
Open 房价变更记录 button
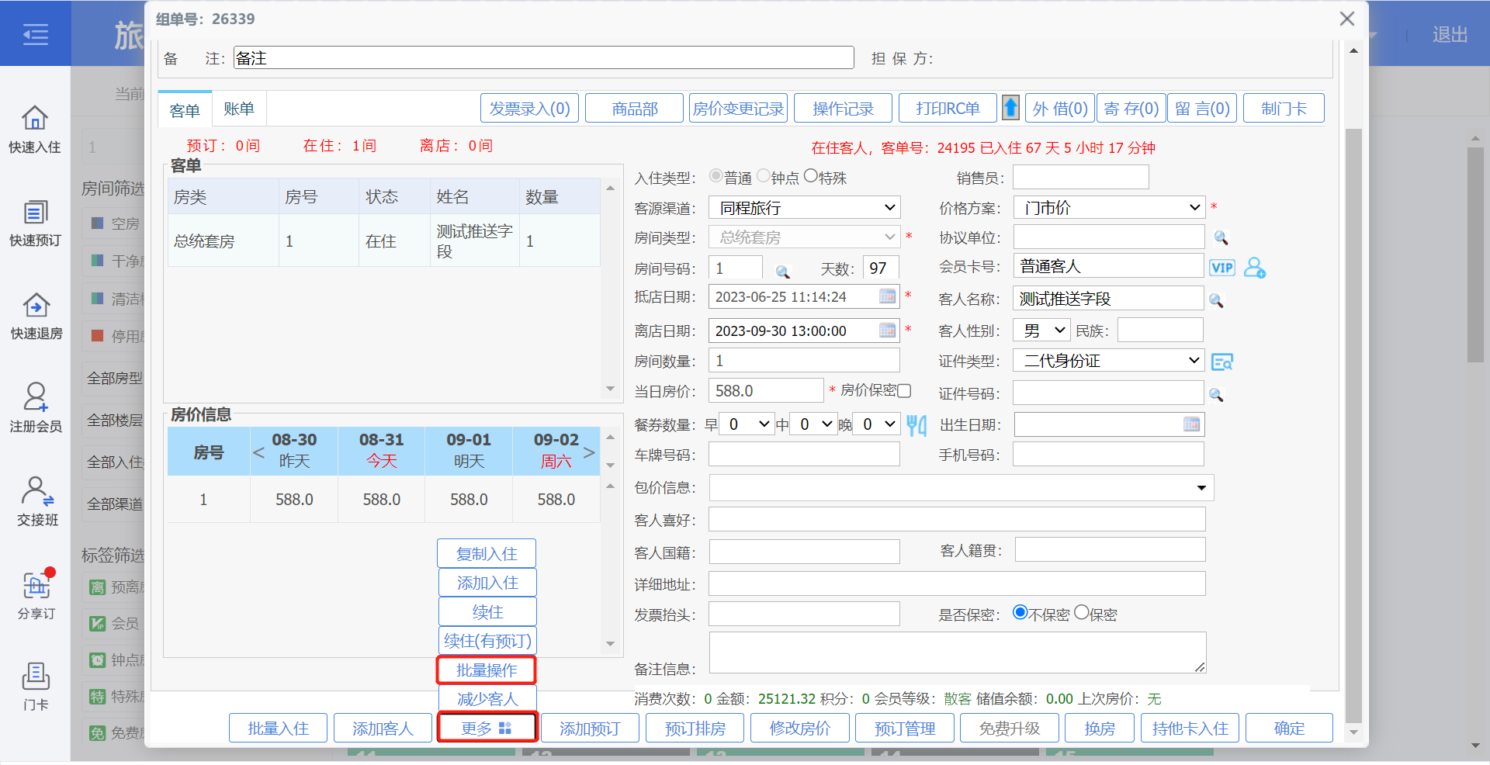738,108
